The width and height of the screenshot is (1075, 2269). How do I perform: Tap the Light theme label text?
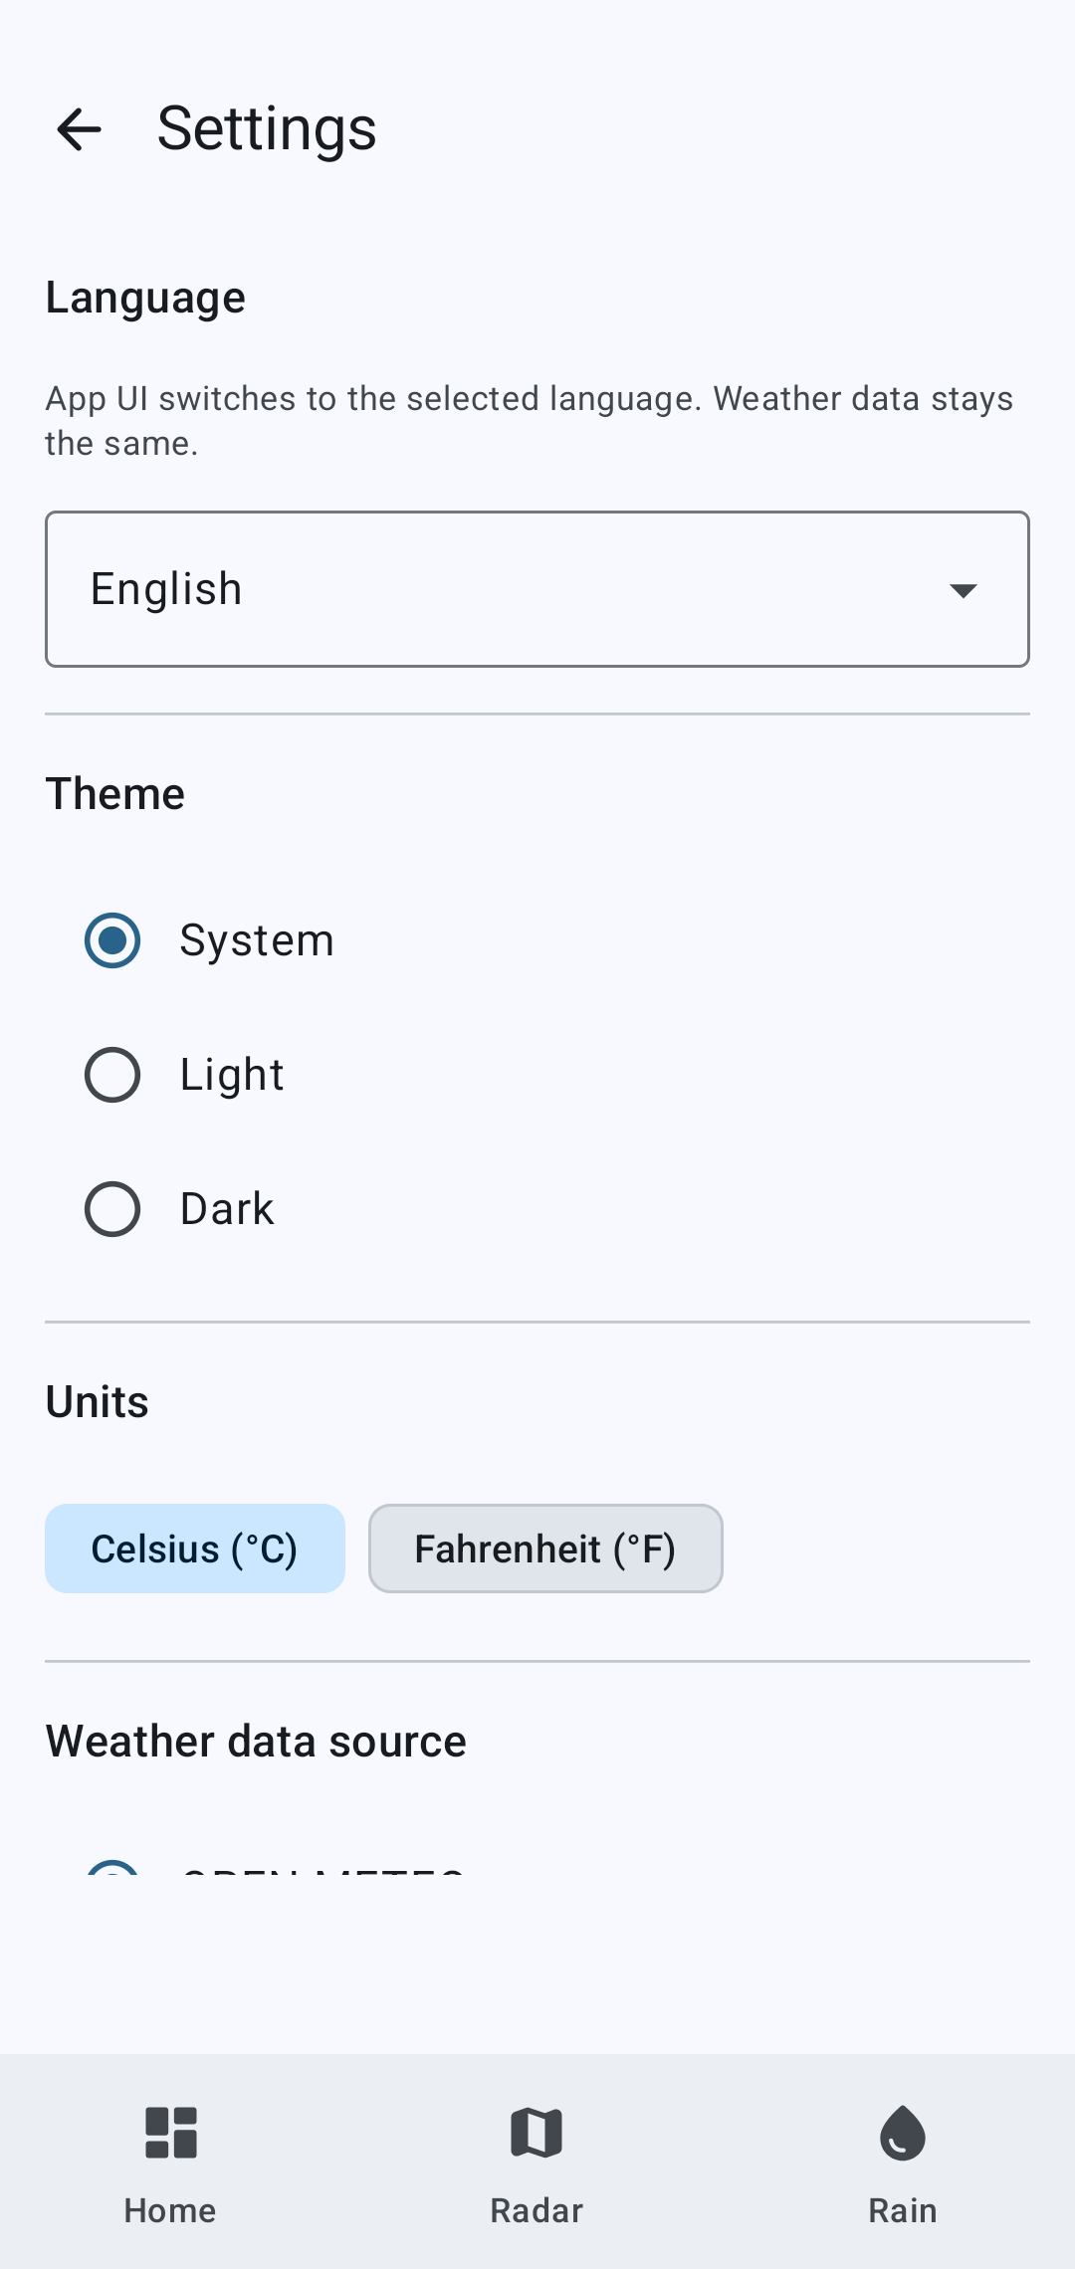click(232, 1075)
